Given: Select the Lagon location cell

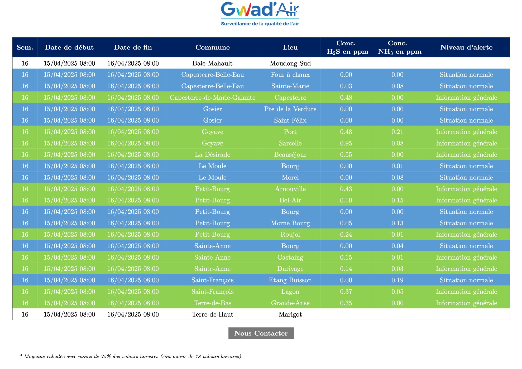Looking at the screenshot, I should 290,292.
